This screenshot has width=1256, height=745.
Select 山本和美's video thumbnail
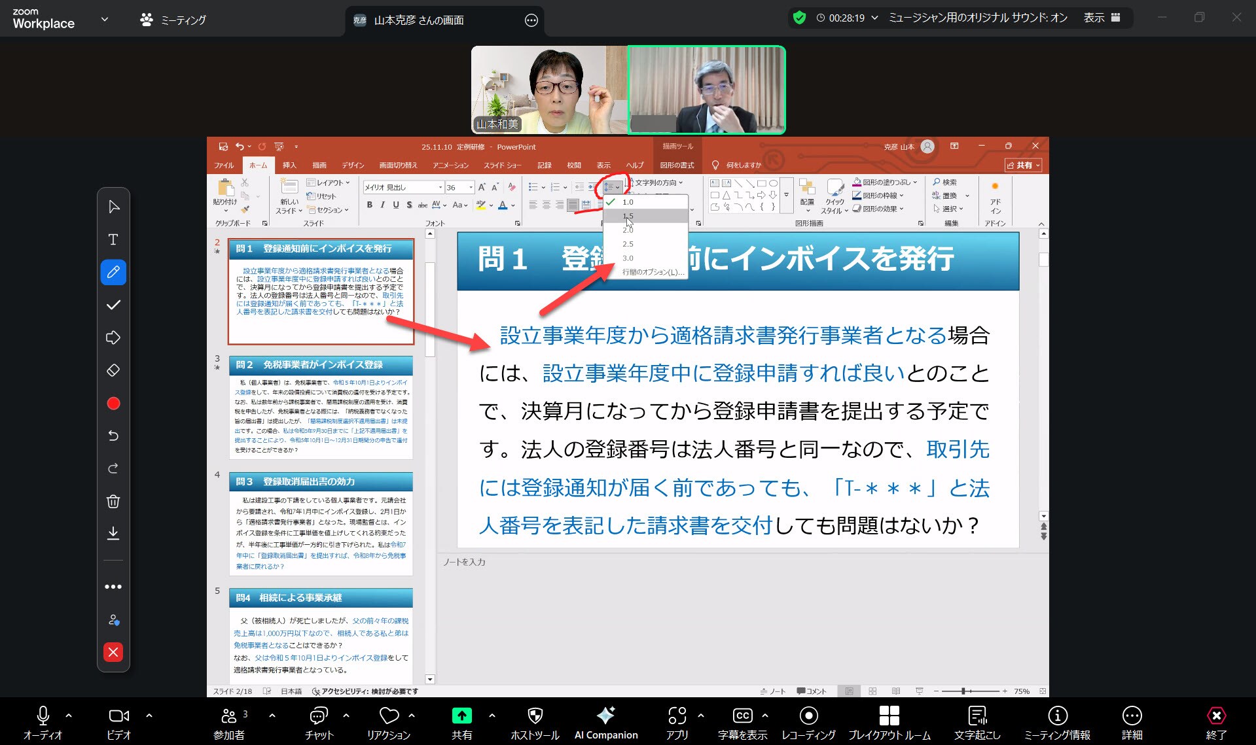tap(548, 90)
